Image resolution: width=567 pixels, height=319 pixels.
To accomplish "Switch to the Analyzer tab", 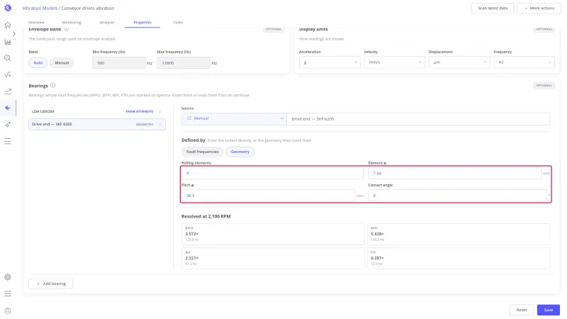I will coord(107,23).
